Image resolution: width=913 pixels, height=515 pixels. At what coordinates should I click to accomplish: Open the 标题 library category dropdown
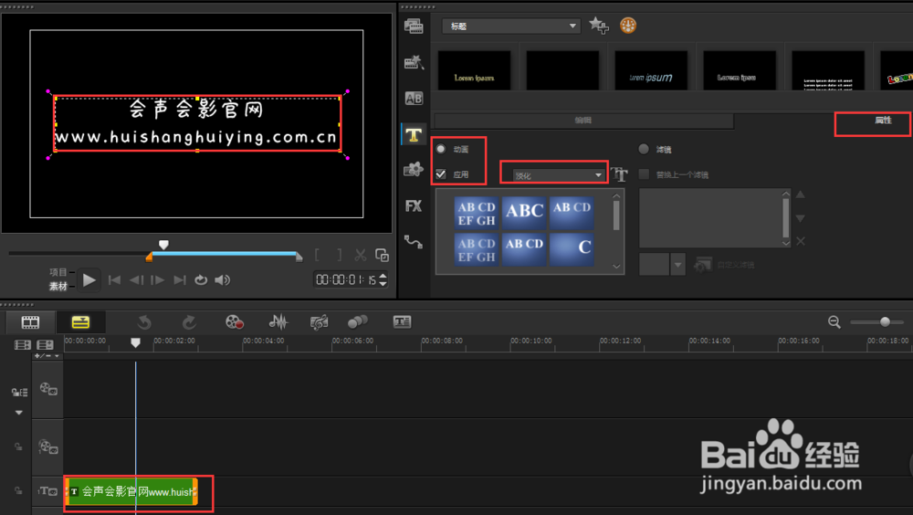[511, 26]
